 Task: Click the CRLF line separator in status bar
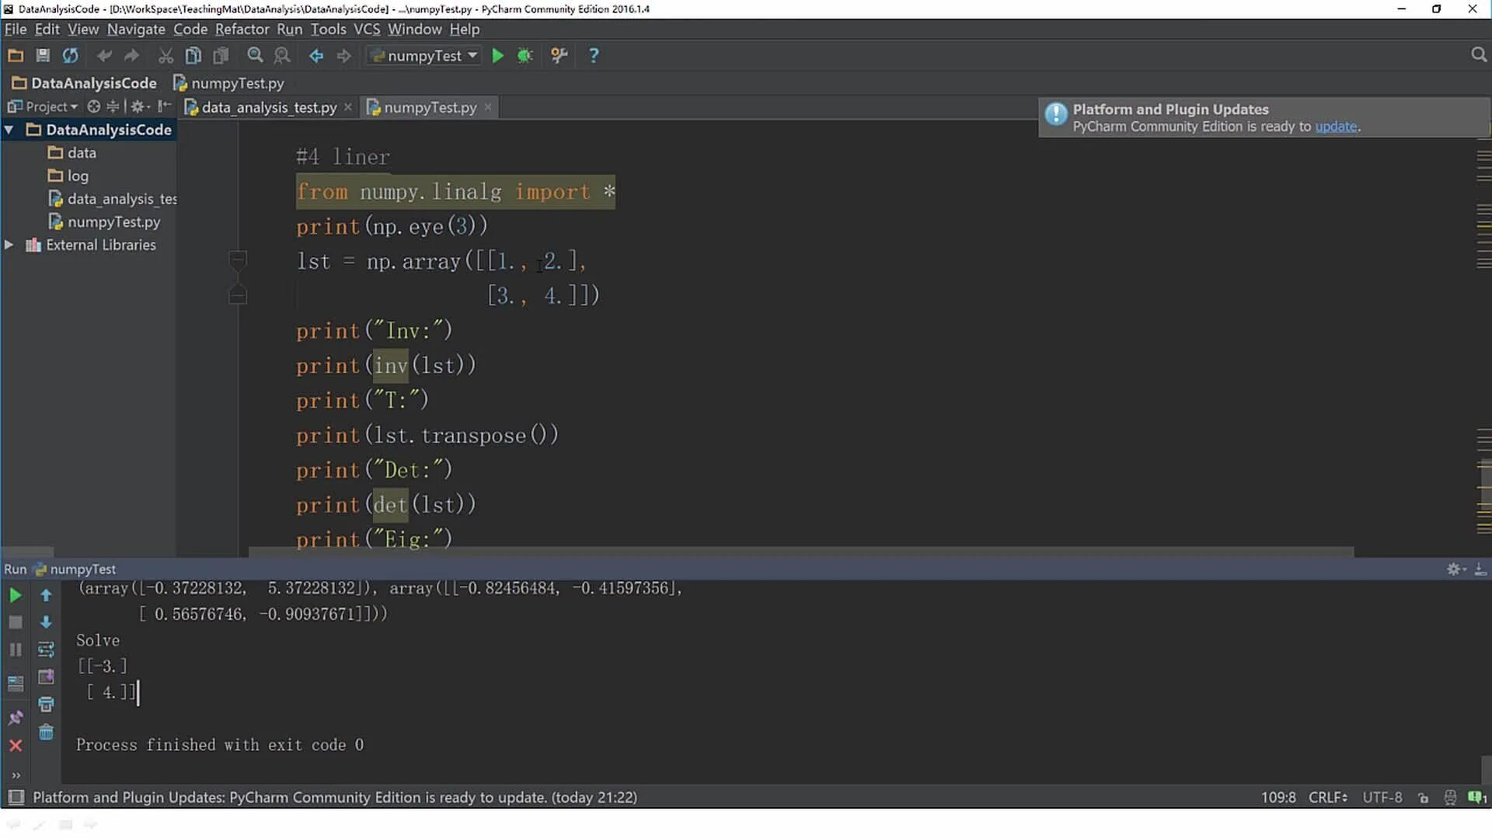1326,797
